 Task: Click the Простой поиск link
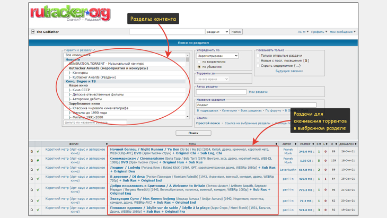pos(208,123)
